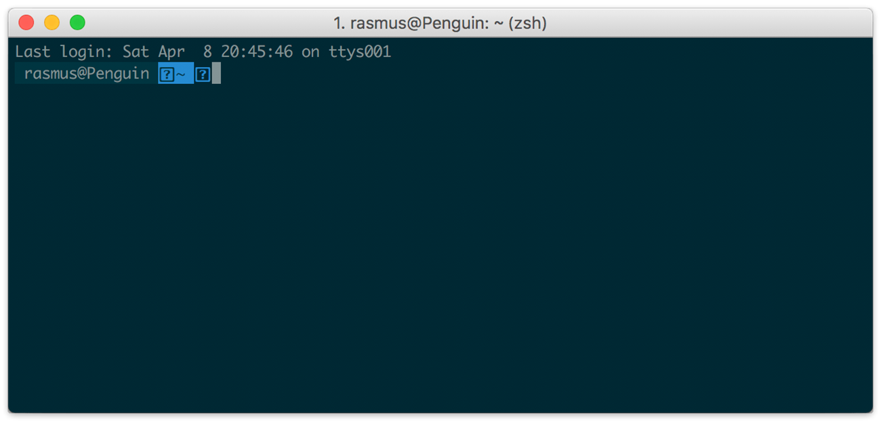The image size is (881, 421).
Task: Click the 20:45:46 timestamp
Action: click(x=257, y=52)
